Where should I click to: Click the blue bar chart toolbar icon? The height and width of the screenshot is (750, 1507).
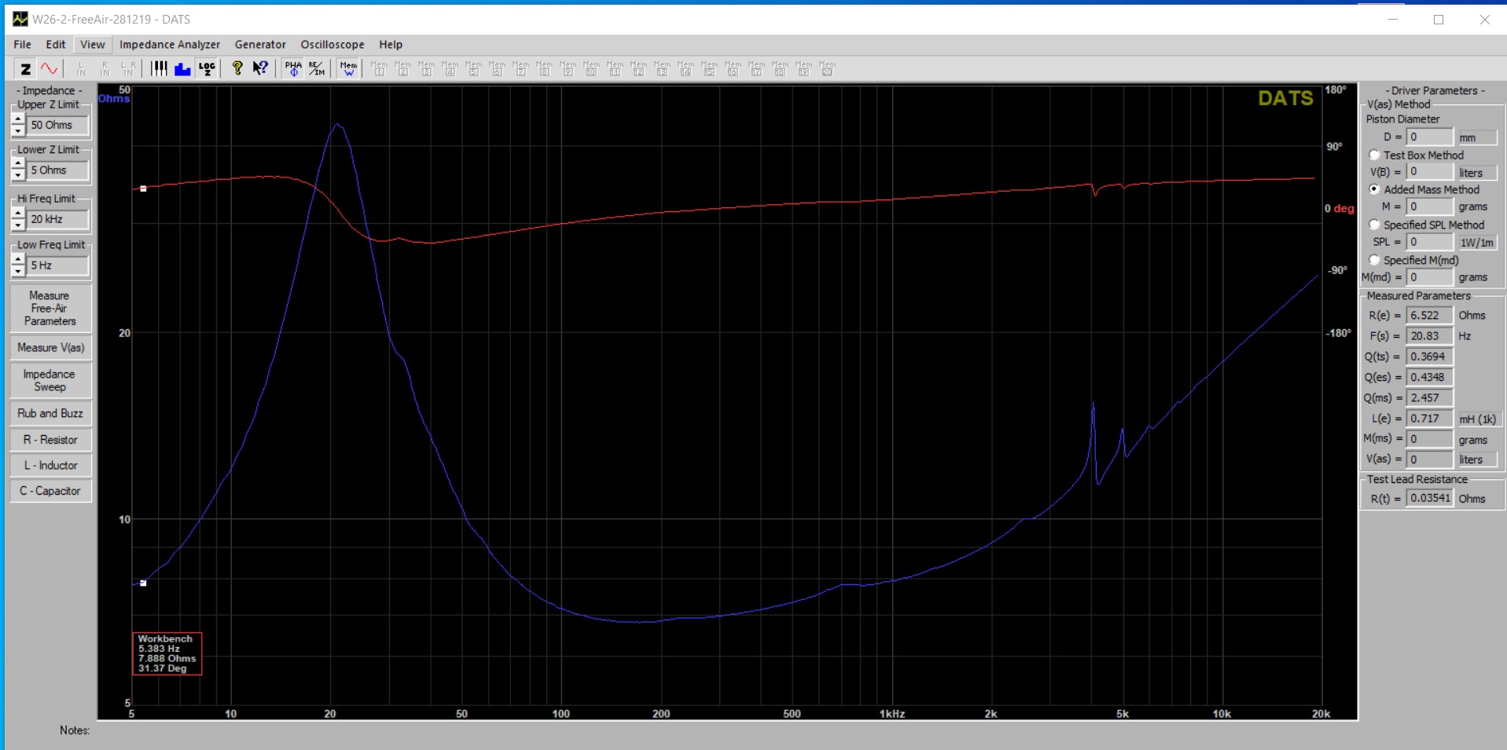click(x=182, y=69)
